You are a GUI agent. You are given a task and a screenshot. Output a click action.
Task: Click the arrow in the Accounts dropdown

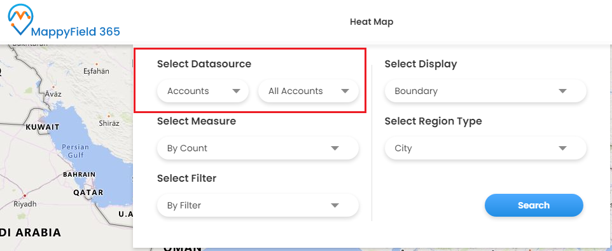[236, 92]
